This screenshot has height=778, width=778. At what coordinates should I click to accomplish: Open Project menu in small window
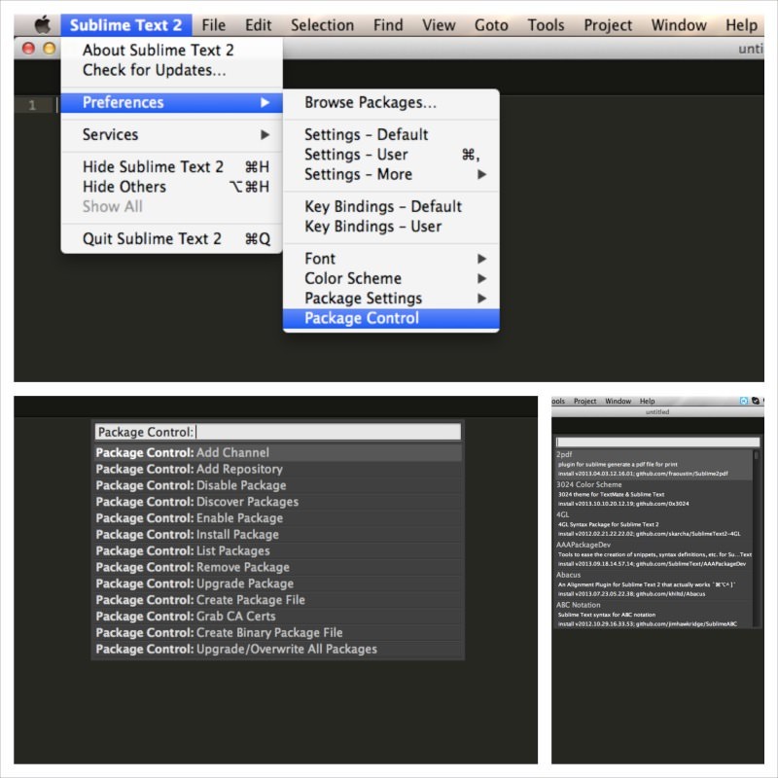click(585, 401)
